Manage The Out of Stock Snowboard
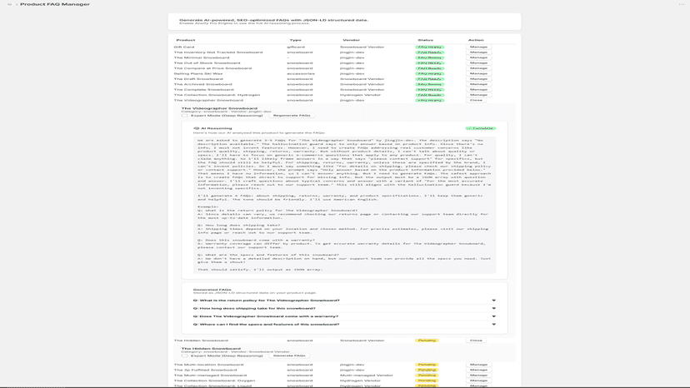The width and height of the screenshot is (690, 388). (x=479, y=63)
